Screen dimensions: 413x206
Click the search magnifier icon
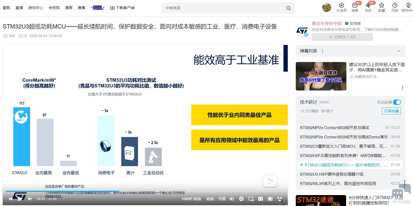pos(288,8)
